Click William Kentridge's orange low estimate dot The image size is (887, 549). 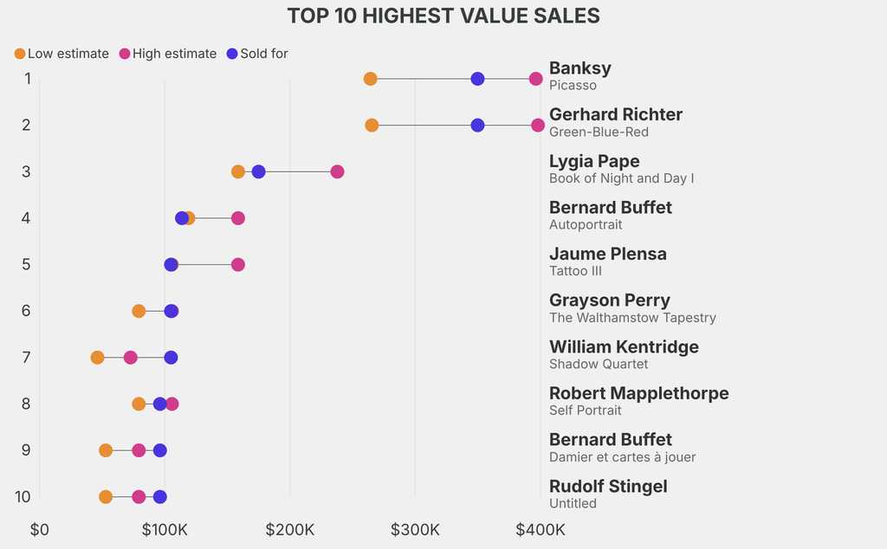pos(97,358)
